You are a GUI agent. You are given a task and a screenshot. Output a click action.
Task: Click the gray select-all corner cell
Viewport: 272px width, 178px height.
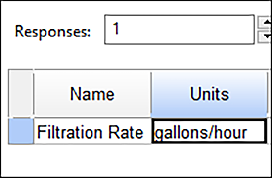[x=21, y=94]
